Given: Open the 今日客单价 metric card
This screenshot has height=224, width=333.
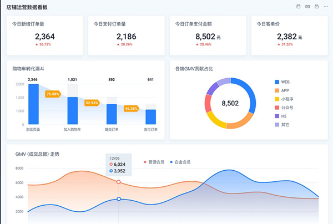Looking at the screenshot, I should (x=289, y=35).
